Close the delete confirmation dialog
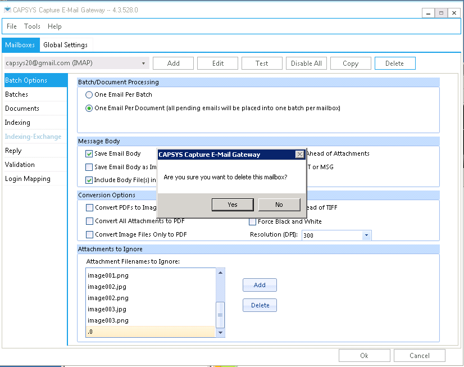 300,154
